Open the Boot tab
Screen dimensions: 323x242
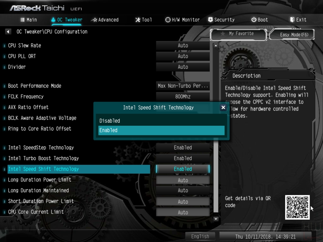point(259,20)
